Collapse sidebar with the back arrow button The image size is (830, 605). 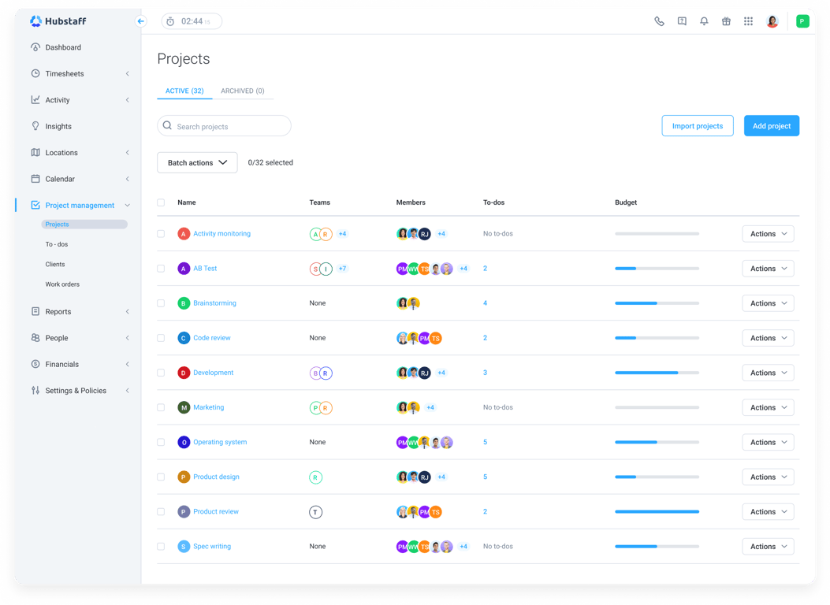(140, 21)
